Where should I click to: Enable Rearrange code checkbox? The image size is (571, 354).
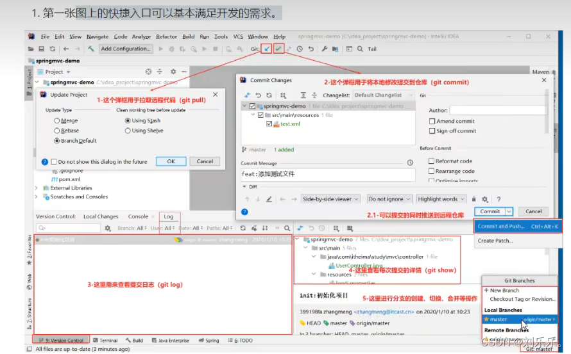click(431, 171)
